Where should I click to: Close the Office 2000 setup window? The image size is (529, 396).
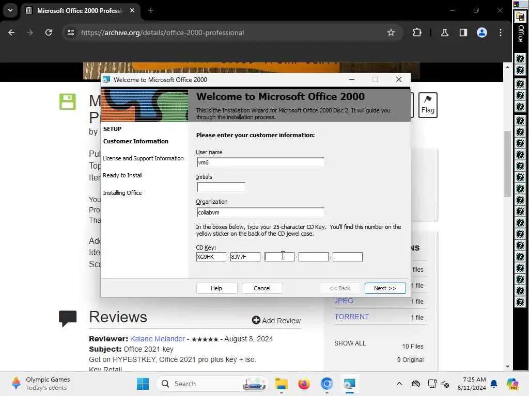click(398, 79)
